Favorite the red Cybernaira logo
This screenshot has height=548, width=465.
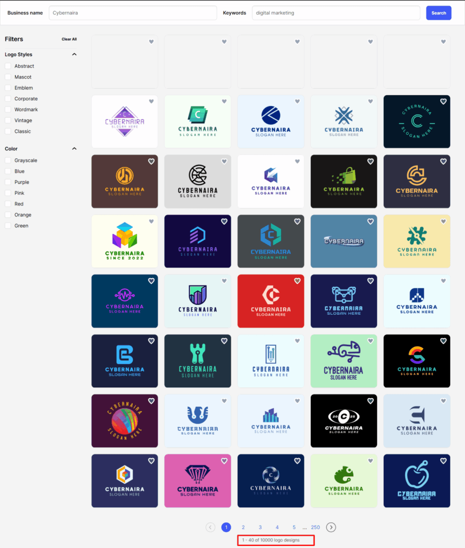click(297, 281)
